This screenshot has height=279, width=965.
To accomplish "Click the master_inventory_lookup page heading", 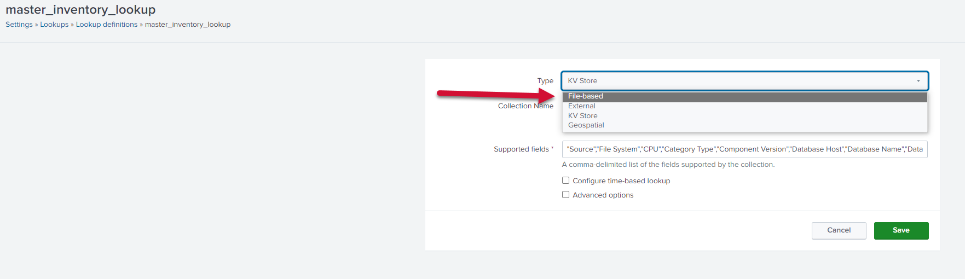I will click(80, 10).
